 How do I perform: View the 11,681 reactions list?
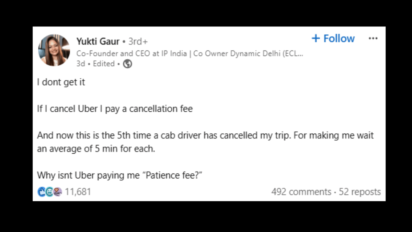coord(78,192)
